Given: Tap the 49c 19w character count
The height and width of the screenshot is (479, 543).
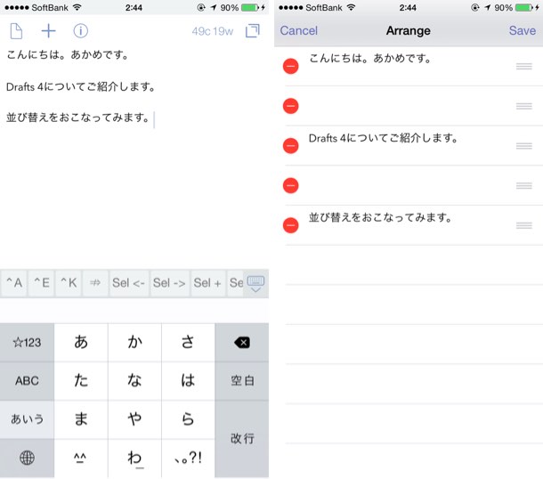Looking at the screenshot, I should [x=212, y=31].
